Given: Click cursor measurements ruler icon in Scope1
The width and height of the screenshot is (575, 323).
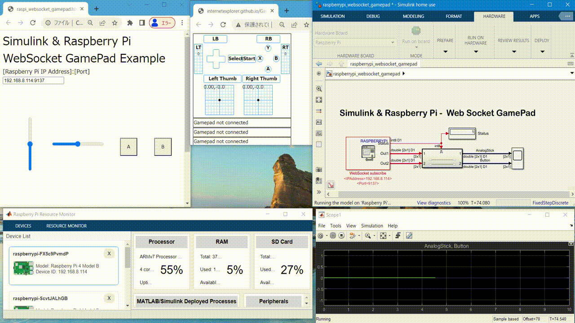Looking at the screenshot, I should tap(409, 236).
